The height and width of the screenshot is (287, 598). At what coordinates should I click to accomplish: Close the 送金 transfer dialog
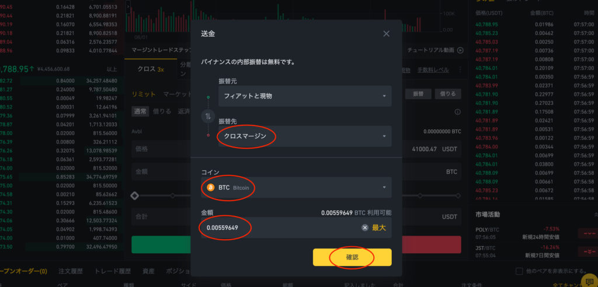(x=387, y=34)
